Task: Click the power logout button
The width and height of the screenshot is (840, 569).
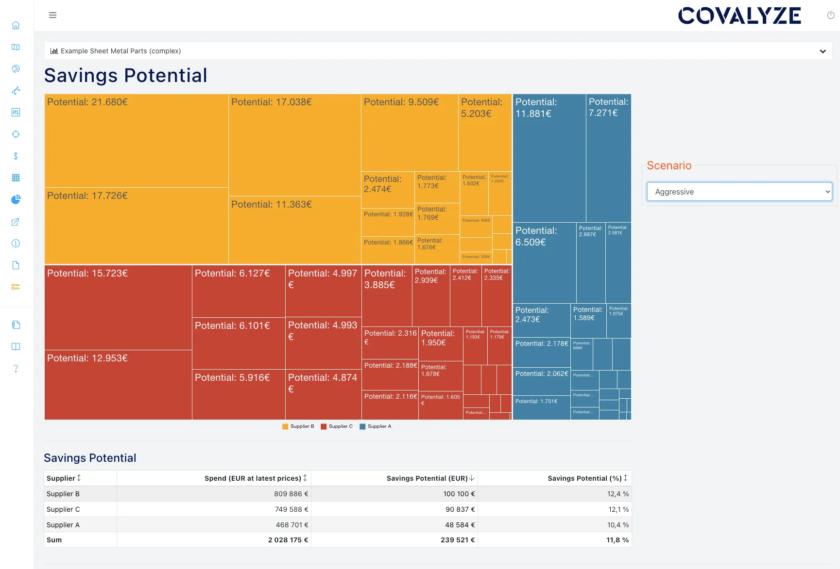Action: 830,15
